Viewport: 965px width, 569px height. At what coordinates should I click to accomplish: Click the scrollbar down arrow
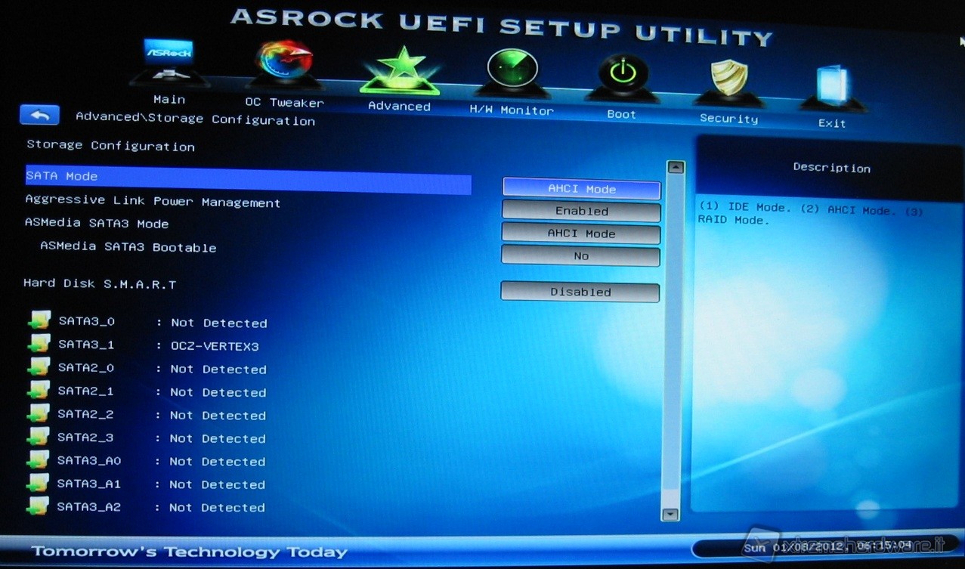(x=670, y=514)
